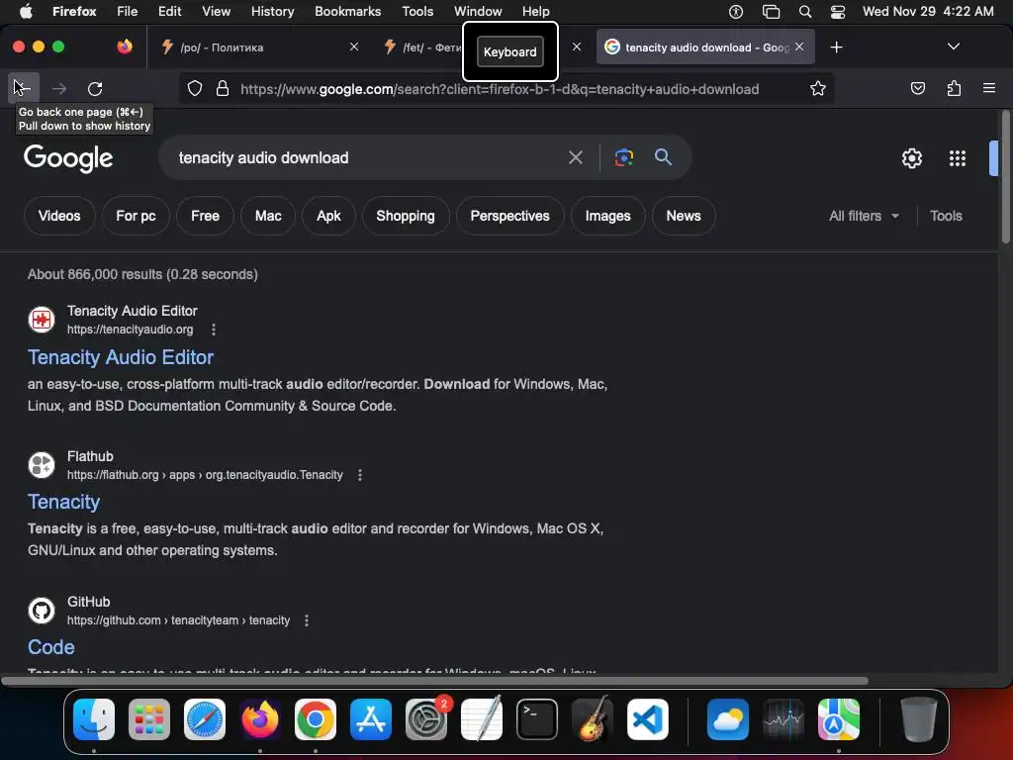
Task: Open Google quick settings gear
Action: pyautogui.click(x=911, y=158)
